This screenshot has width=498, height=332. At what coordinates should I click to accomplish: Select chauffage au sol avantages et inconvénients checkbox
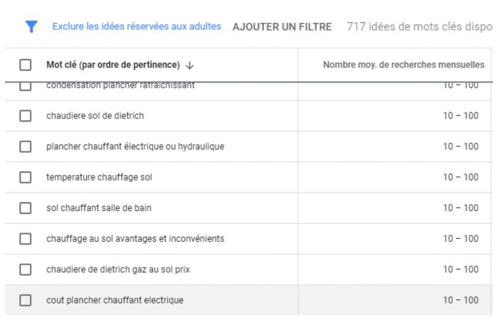coord(26,239)
